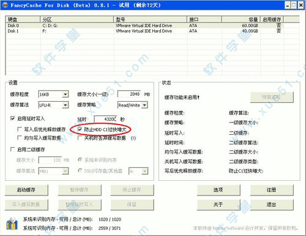
Task: Uncheck 防止HDD C1过快增大 option
Action: (x=80, y=129)
